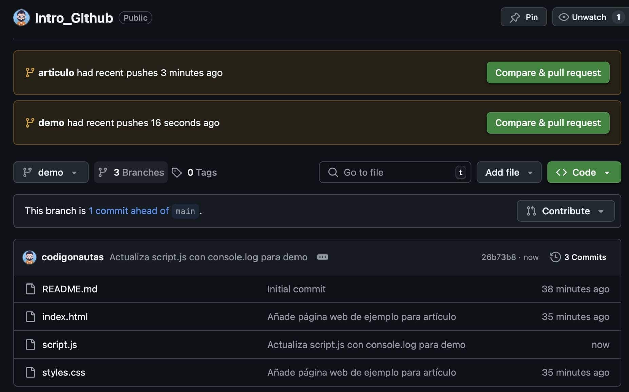The image size is (629, 392).
Task: Open the demo branch selector dropdown
Action: tap(51, 172)
